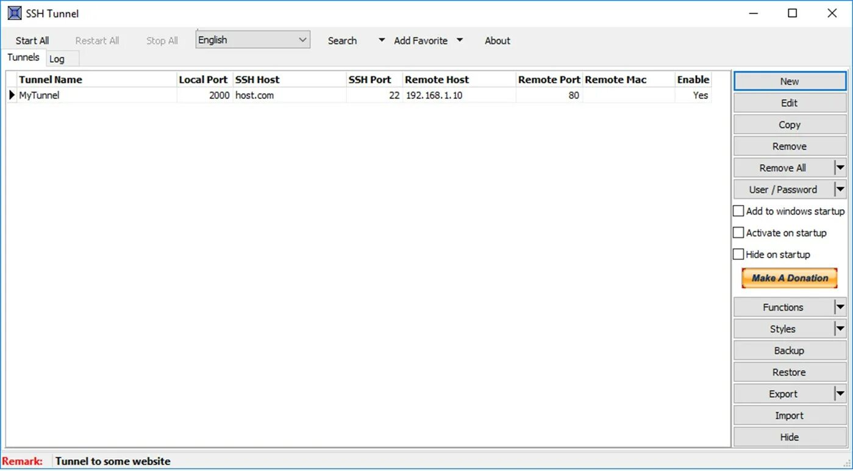
Task: Click the Remove All button
Action: tap(783, 168)
